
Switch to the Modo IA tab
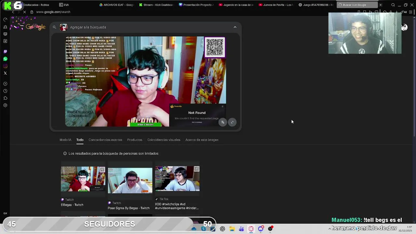65,140
